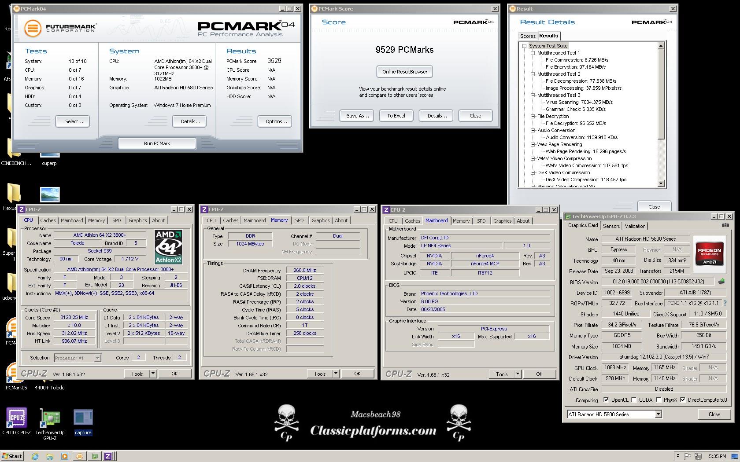Collapse the File Decryption tree node
The height and width of the screenshot is (462, 740).
pyautogui.click(x=533, y=116)
